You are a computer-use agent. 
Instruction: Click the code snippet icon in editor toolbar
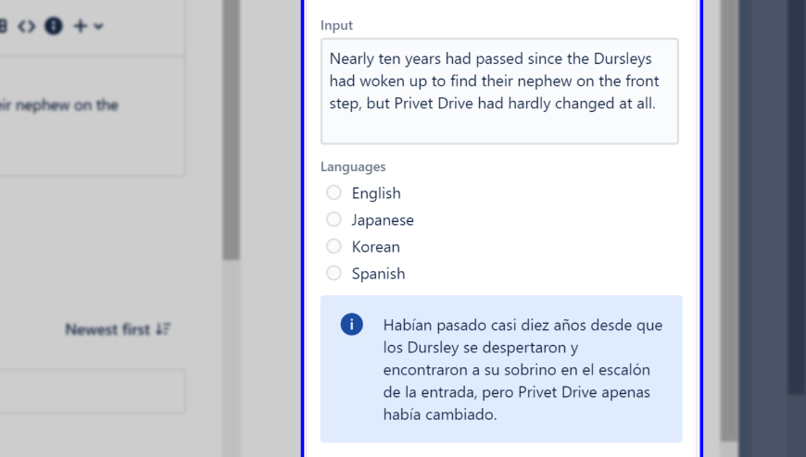pos(27,26)
